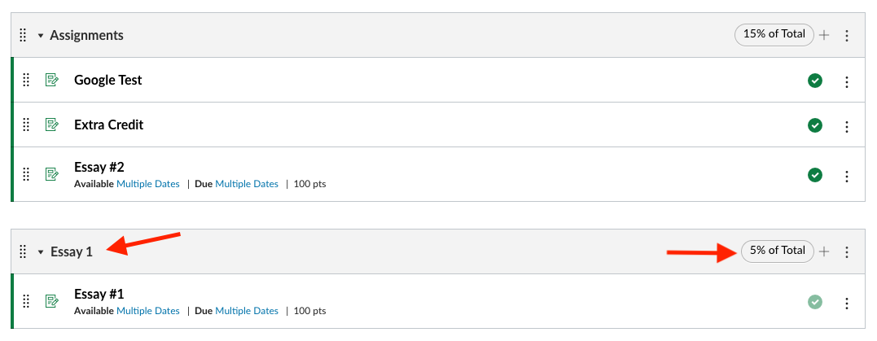Image resolution: width=877 pixels, height=341 pixels.
Task: Open options menu for Assignments group
Action: (x=847, y=36)
